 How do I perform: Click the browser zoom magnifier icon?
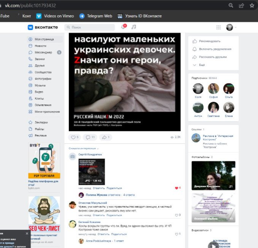(231, 5)
